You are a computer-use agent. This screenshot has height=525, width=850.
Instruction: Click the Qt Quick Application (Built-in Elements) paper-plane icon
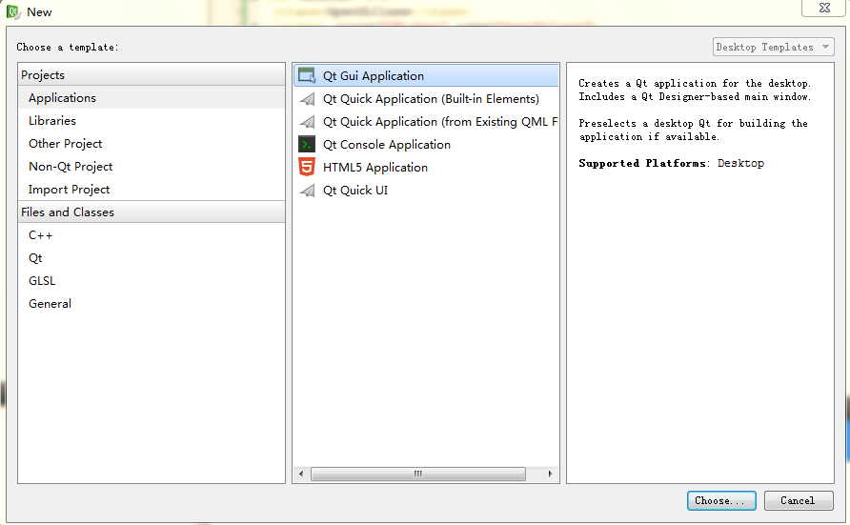308,98
